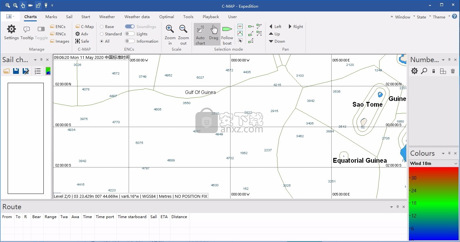The height and width of the screenshot is (242, 460).
Task: Pin the Route panel
Action: tap(397, 207)
